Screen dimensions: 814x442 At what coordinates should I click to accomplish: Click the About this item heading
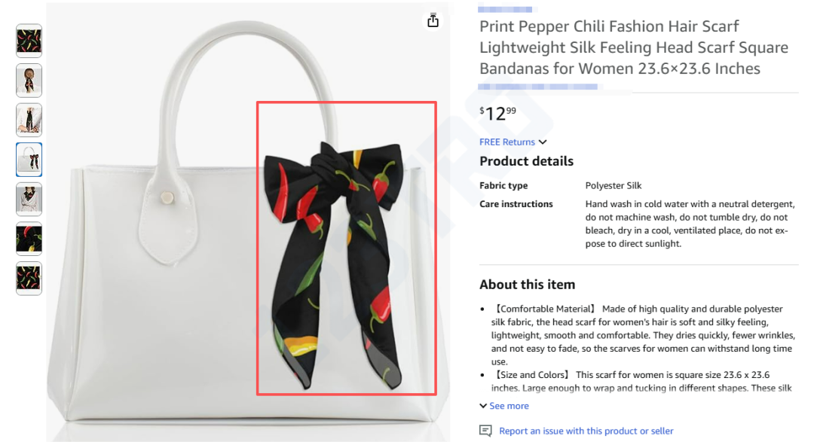tap(527, 285)
